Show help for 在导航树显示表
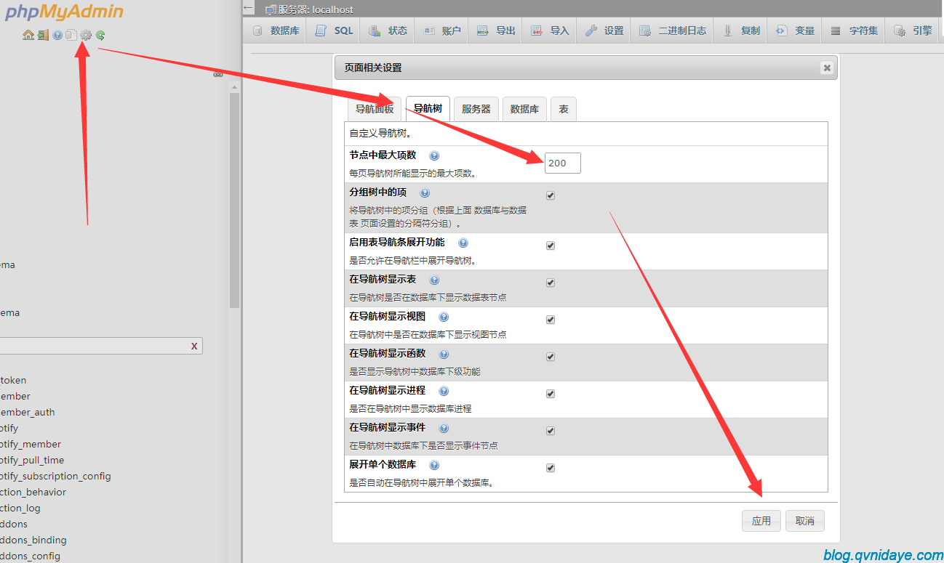The width and height of the screenshot is (944, 563). [x=434, y=280]
